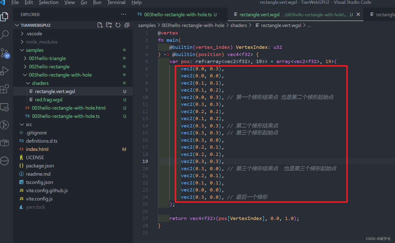Screen dimensions: 395x243
Task: Open rectangle.vert.wgsl in the file tree
Action: point(73,91)
